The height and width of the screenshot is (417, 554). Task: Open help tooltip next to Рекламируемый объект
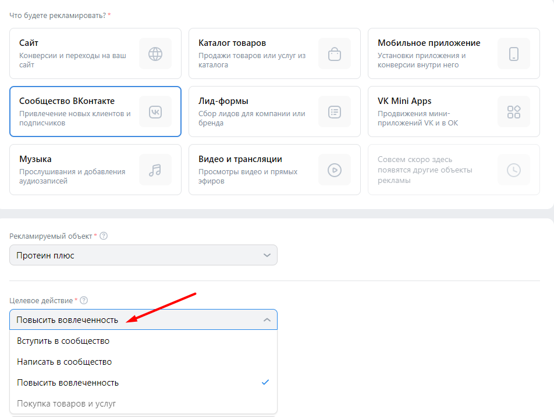click(104, 236)
